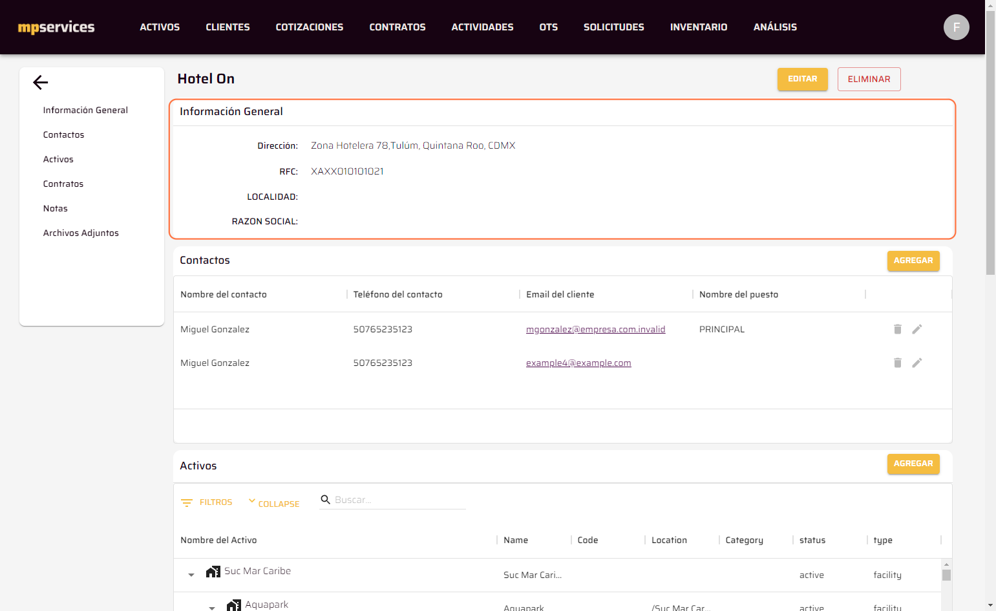Click the Name column header

pyautogui.click(x=516, y=540)
